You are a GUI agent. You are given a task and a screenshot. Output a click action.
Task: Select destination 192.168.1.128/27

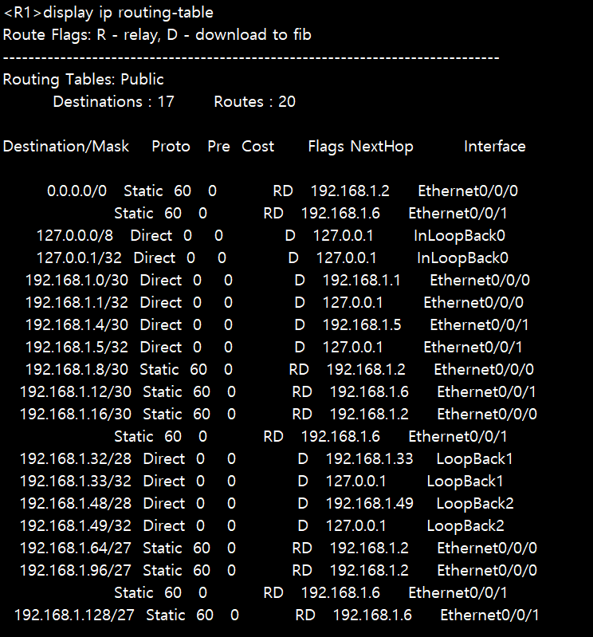(x=74, y=615)
